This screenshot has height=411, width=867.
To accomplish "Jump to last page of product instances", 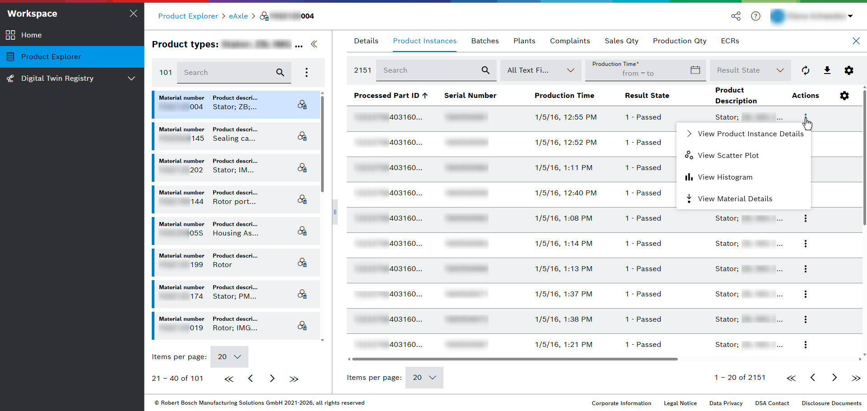I will 856,378.
